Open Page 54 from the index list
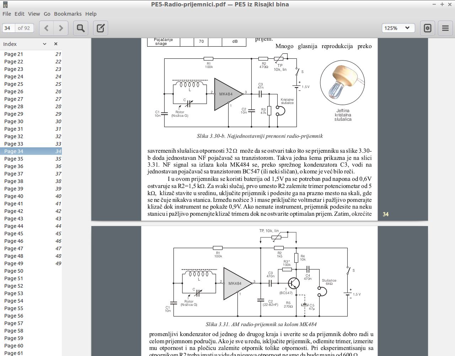 [x=31, y=301]
